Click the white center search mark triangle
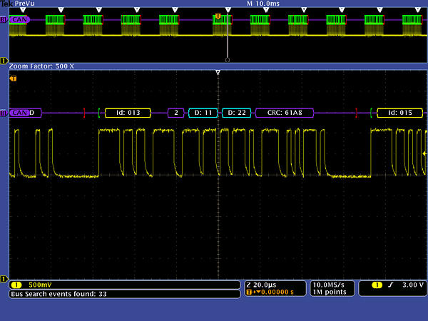This screenshot has height=321, width=428. tap(218, 72)
